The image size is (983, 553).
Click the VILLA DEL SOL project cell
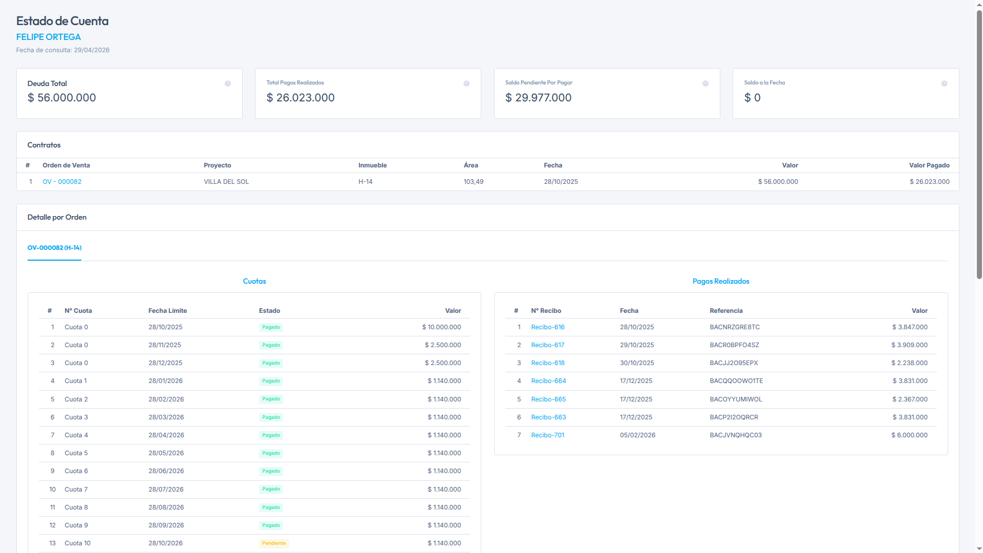click(x=226, y=182)
